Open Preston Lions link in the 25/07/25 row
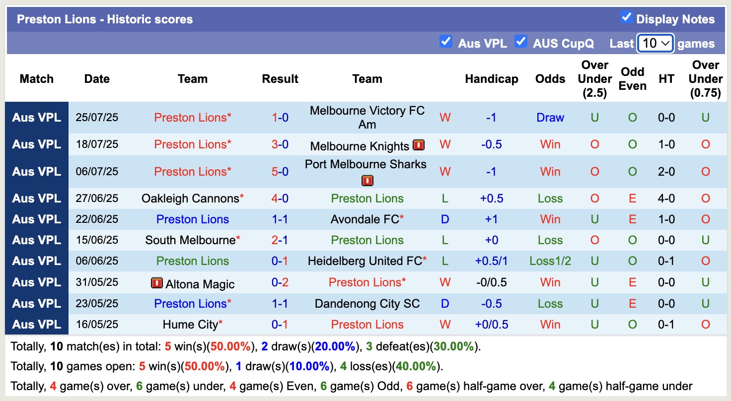The height and width of the screenshot is (401, 731). coord(192,118)
